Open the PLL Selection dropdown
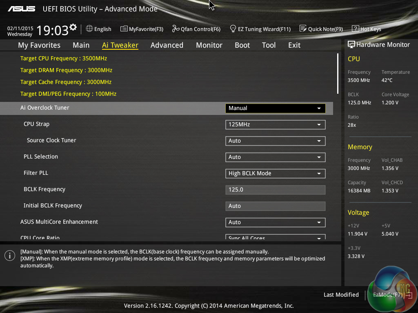The width and height of the screenshot is (418, 313). click(275, 157)
